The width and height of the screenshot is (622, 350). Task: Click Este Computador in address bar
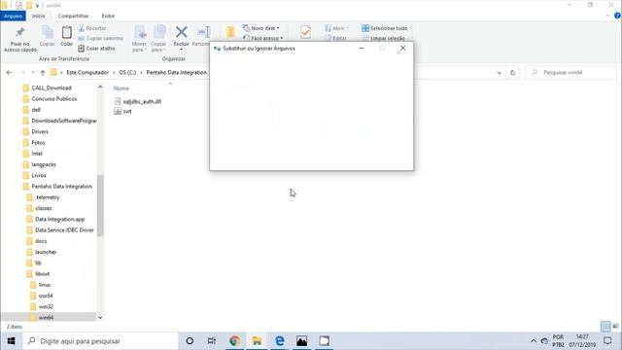(x=87, y=73)
